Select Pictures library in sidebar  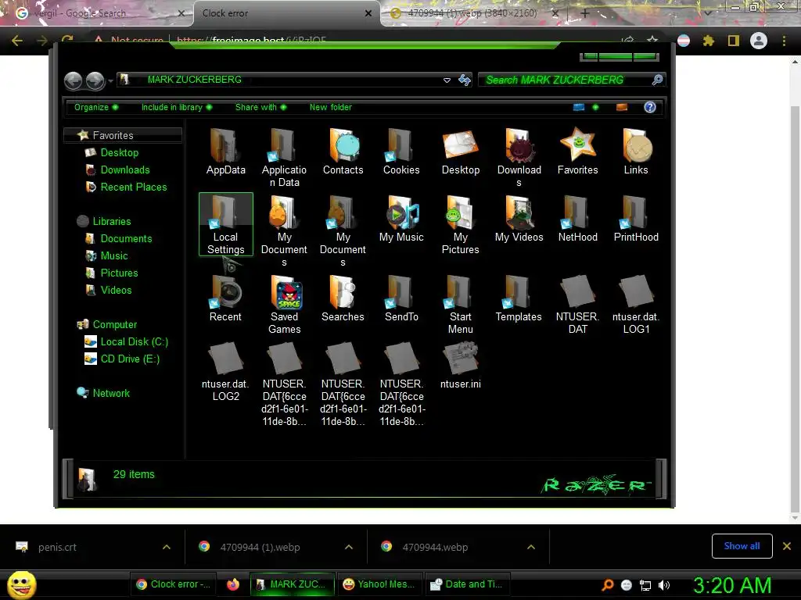119,273
